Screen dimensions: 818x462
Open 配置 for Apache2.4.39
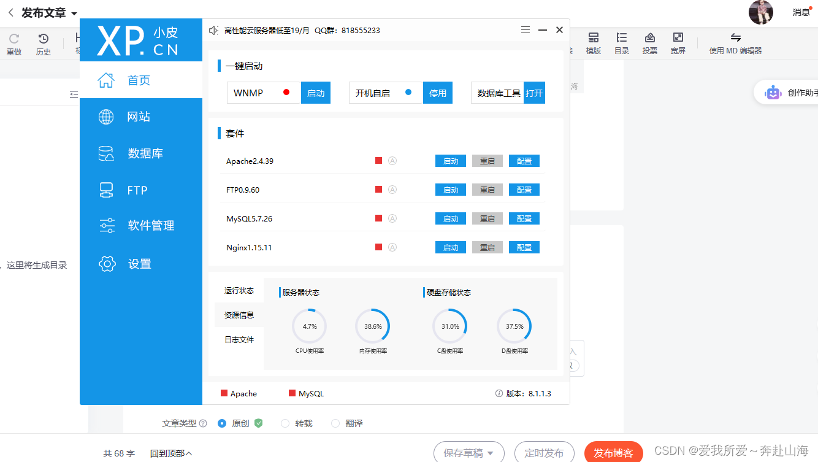click(x=524, y=161)
